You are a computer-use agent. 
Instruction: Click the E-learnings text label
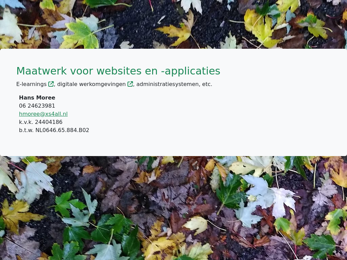tap(32, 84)
